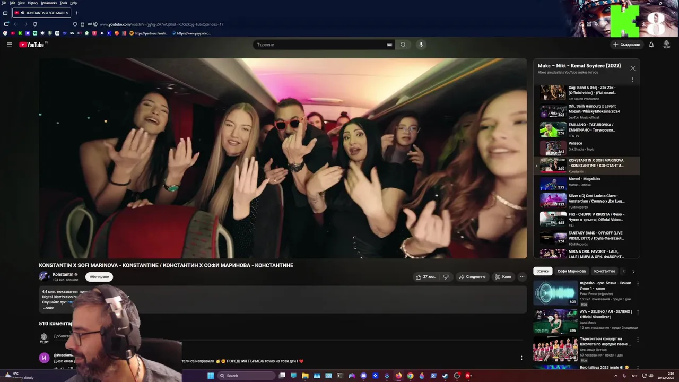Play FANTASY BAND - OFF:OFF live video
679x382 pixels.
pos(587,237)
